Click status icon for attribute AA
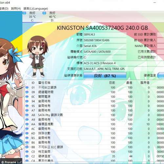Viewport: 164px width, 164px height. [x=27, y=124]
